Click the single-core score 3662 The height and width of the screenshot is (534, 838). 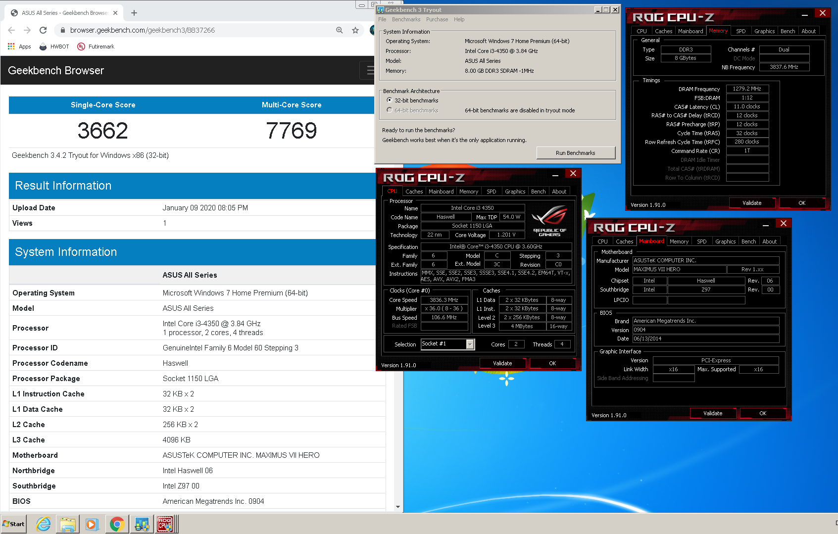[103, 131]
